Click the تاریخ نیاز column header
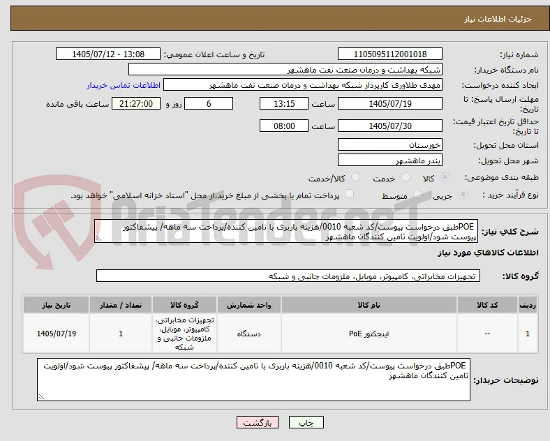Screen dimensions: 550x441 tap(56, 305)
